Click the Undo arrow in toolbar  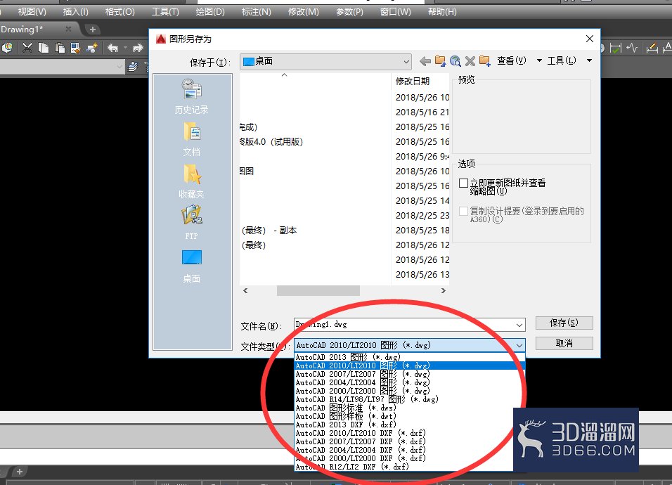click(x=112, y=48)
